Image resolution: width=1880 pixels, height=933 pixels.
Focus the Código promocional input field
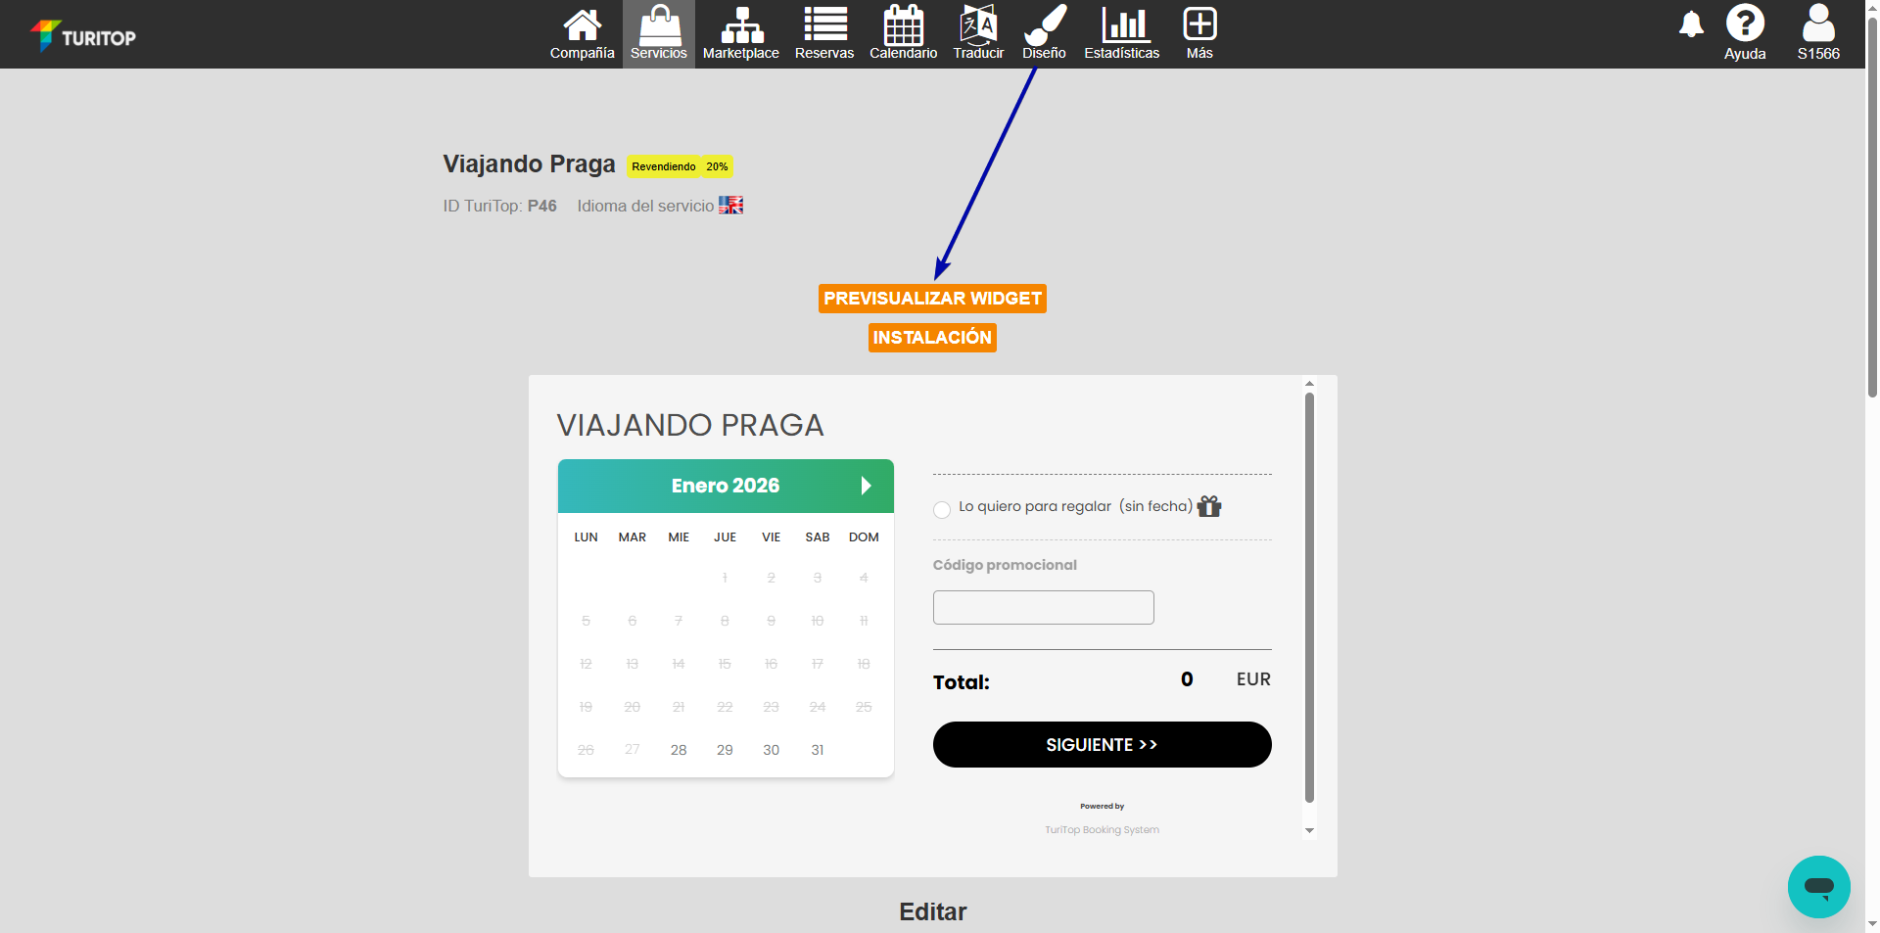(x=1043, y=607)
